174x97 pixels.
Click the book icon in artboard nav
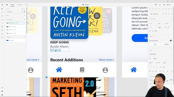(x=82, y=70)
